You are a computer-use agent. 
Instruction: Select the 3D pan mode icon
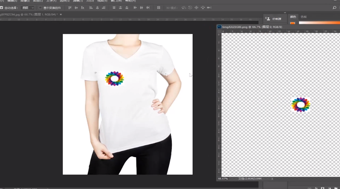[196, 8]
